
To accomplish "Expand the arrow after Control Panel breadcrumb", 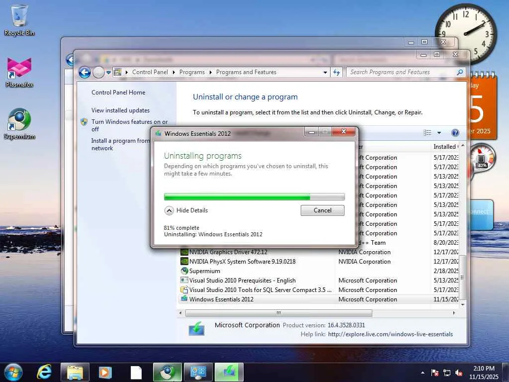I will [x=173, y=73].
